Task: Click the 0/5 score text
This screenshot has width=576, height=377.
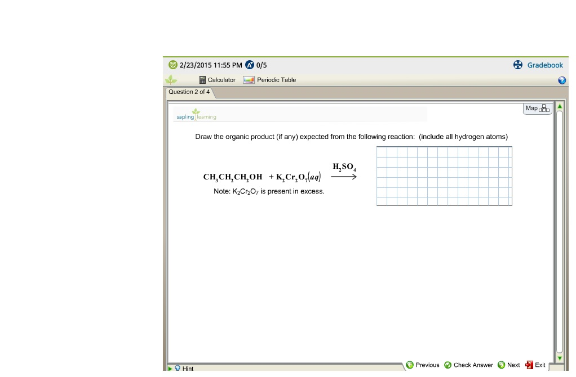Action: click(262, 65)
